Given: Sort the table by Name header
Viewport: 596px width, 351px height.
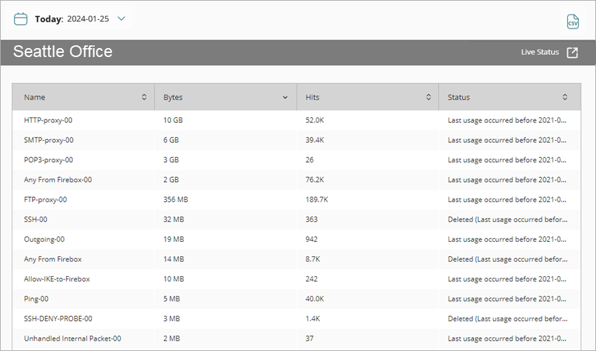Looking at the screenshot, I should coord(35,98).
